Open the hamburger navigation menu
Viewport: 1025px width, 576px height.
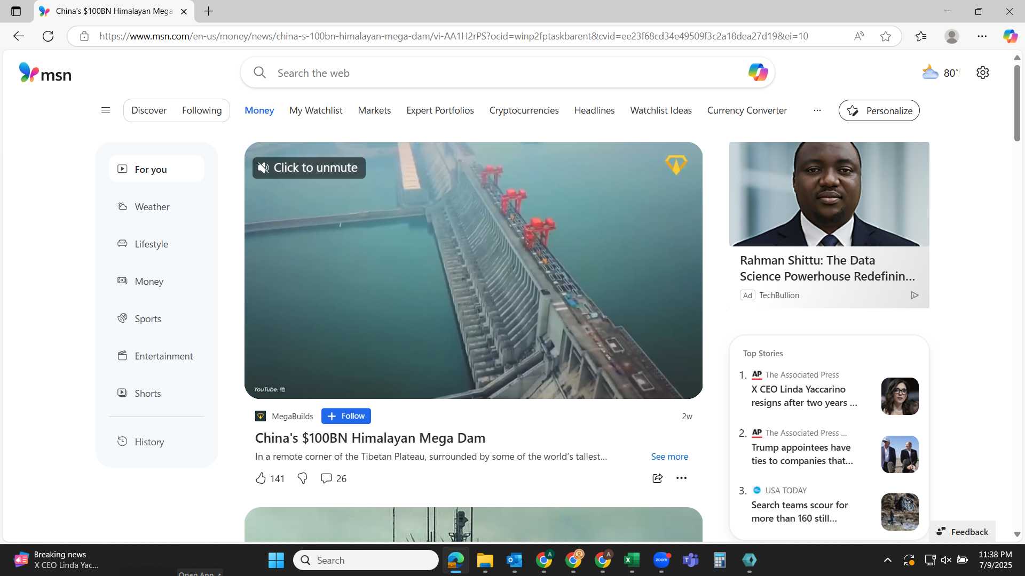[106, 110]
